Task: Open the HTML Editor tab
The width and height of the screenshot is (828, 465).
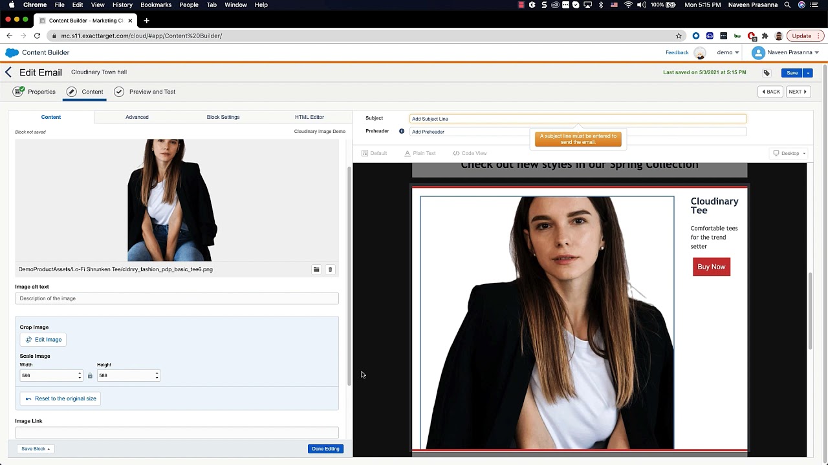Action: [309, 117]
